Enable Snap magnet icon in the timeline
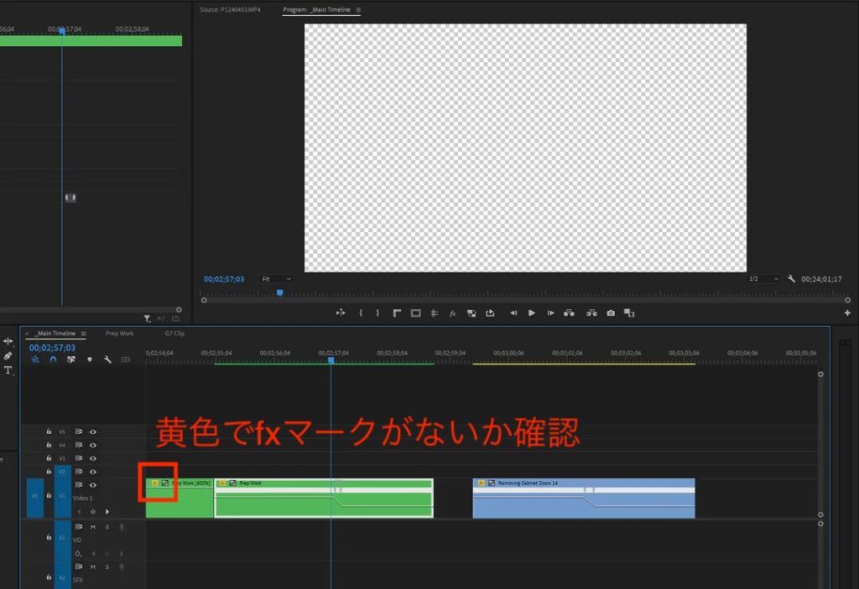 [x=54, y=359]
